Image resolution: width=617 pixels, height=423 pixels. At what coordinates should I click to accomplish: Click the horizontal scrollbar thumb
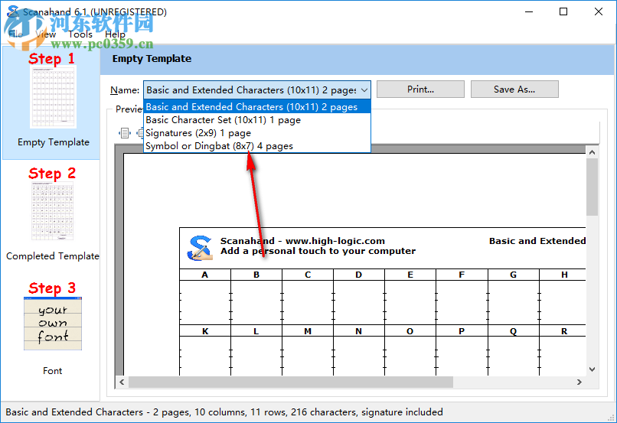291,382
